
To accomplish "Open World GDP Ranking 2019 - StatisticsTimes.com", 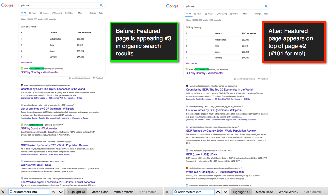I will (215, 172).
